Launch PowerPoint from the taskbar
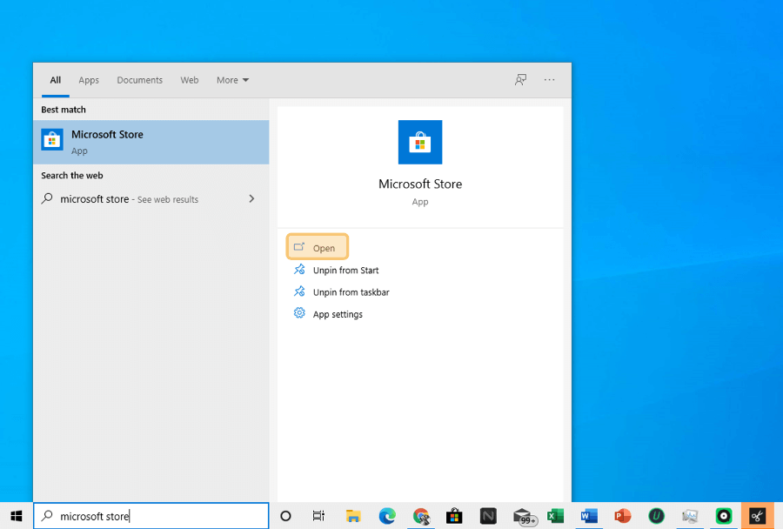This screenshot has height=529, width=783. tap(623, 515)
